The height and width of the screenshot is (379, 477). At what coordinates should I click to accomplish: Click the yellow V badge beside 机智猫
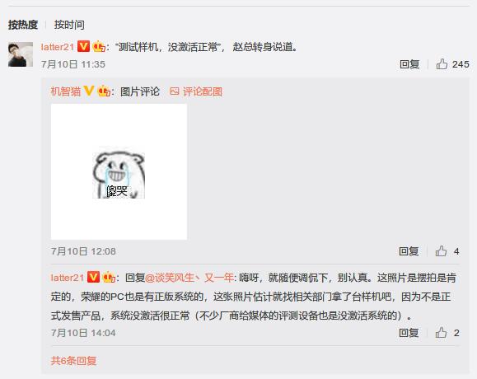(88, 91)
